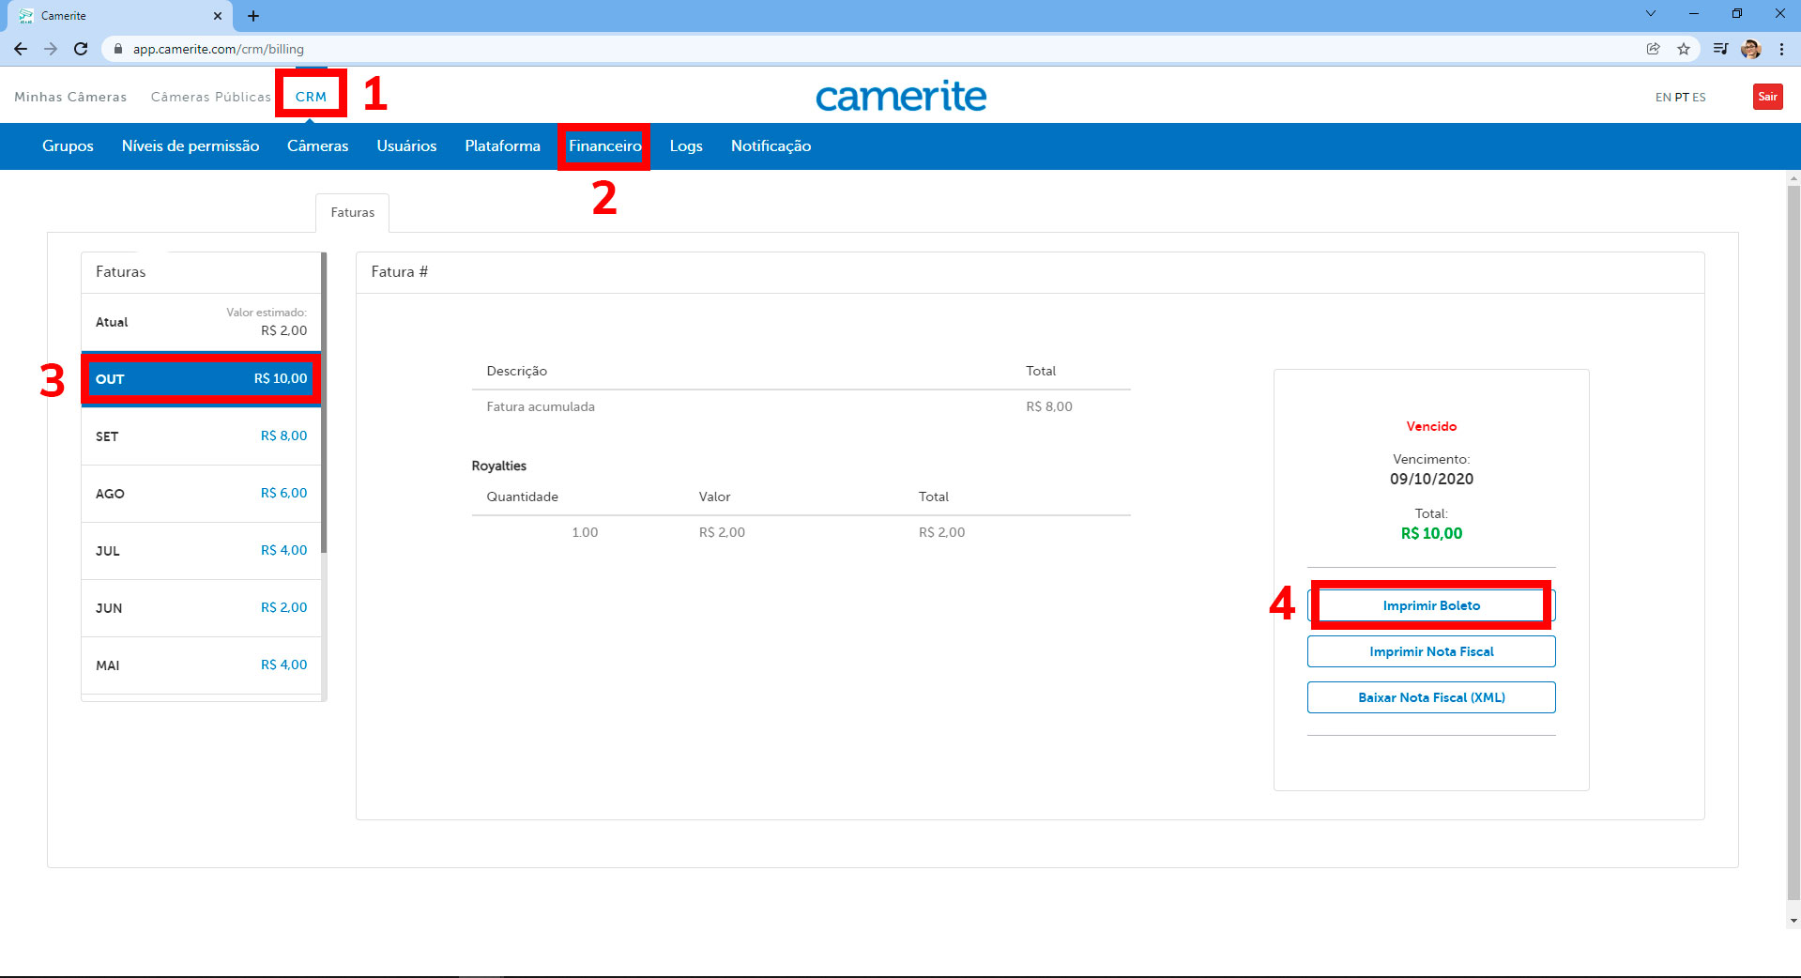Screen dimensions: 1801x978
Task: Open the Financeiro menu
Action: pyautogui.click(x=604, y=146)
